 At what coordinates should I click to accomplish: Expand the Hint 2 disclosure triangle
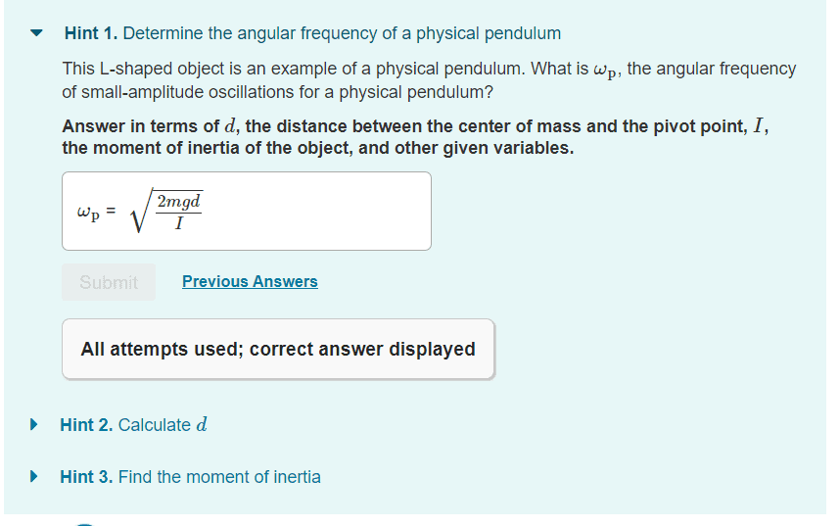coord(35,425)
